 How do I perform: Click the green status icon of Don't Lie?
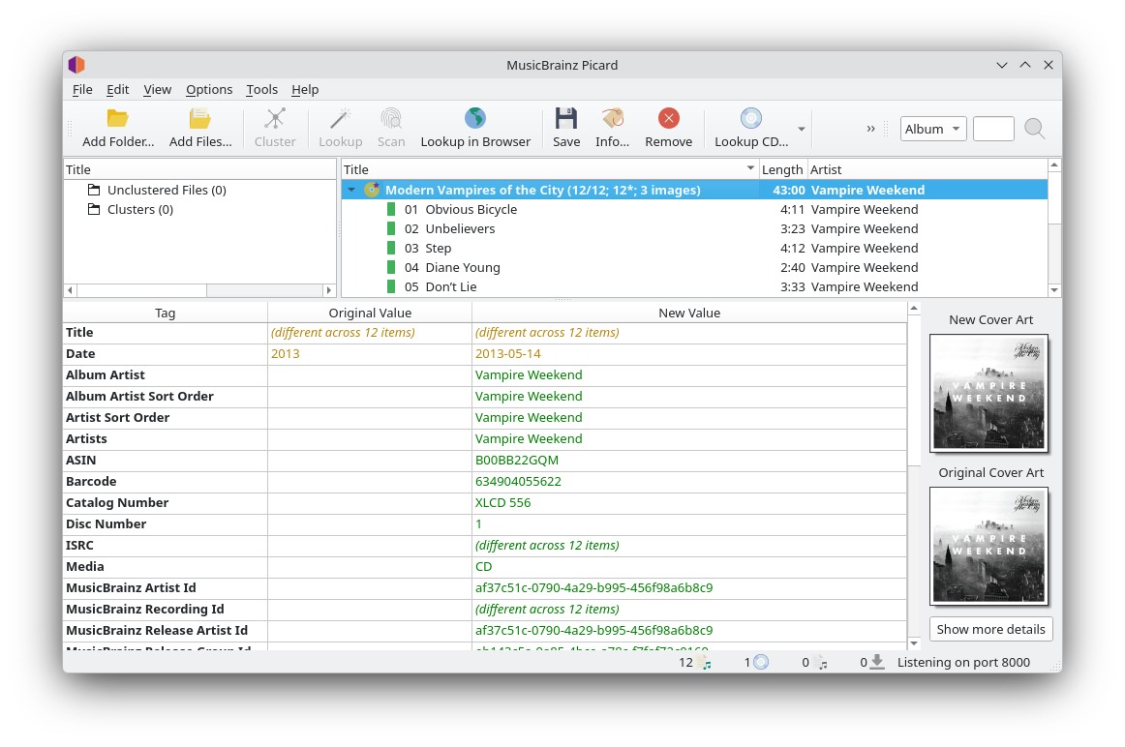click(x=391, y=286)
